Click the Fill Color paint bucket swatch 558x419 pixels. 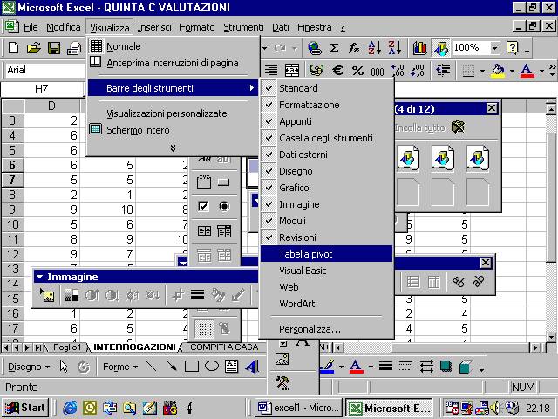click(x=498, y=70)
